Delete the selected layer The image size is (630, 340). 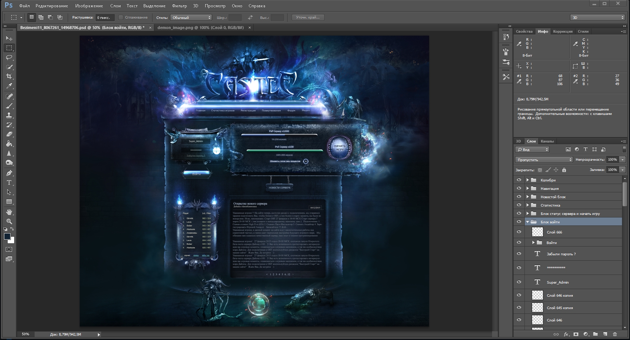coord(615,334)
